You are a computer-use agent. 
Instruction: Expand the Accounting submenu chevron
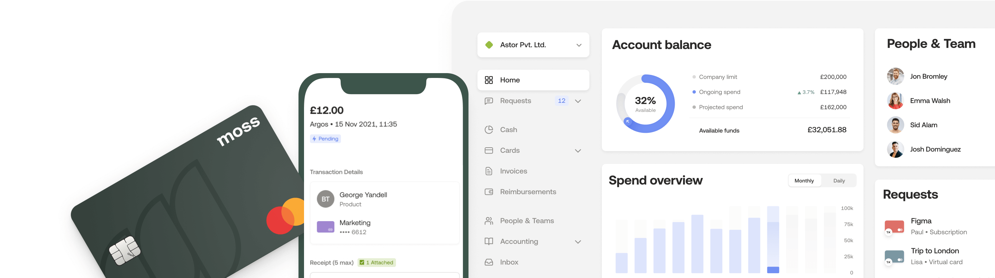(x=578, y=242)
